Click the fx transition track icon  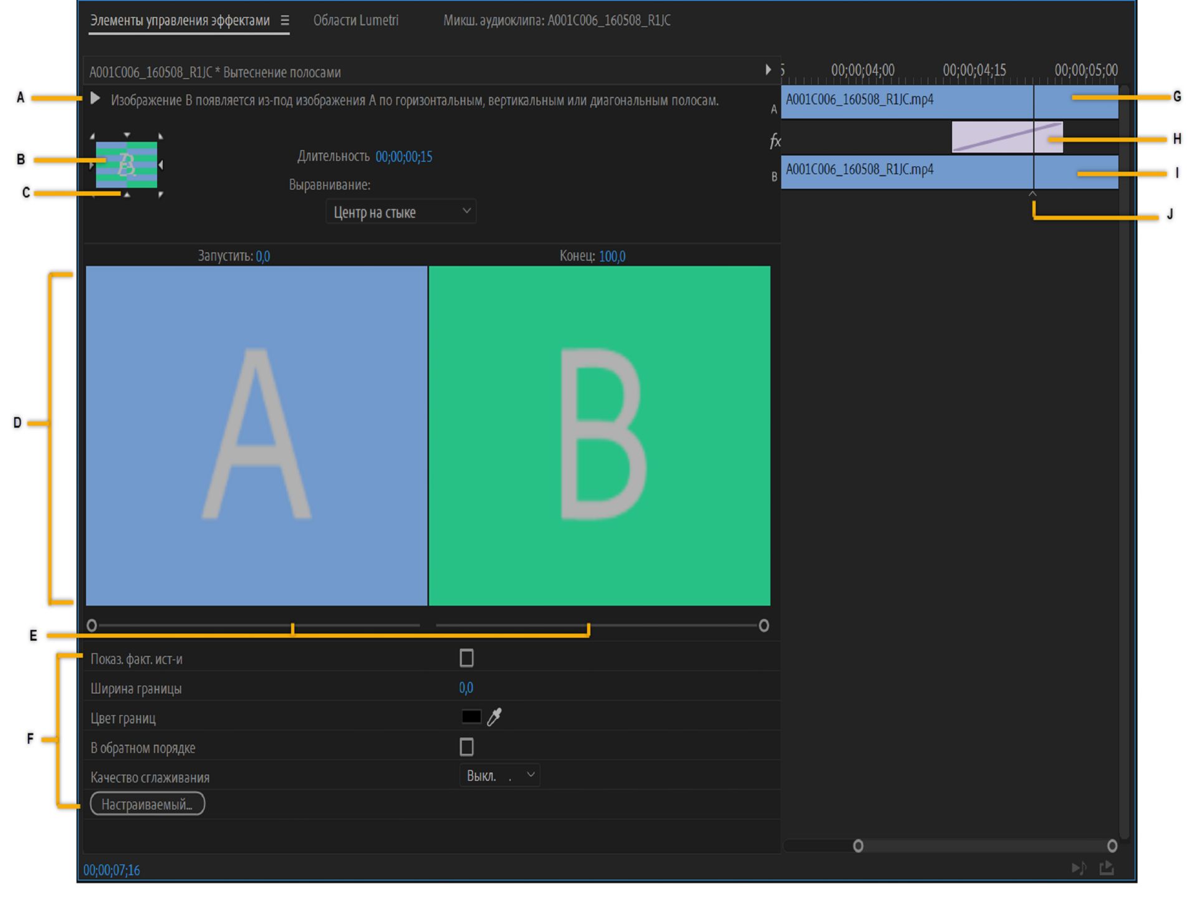coord(775,141)
